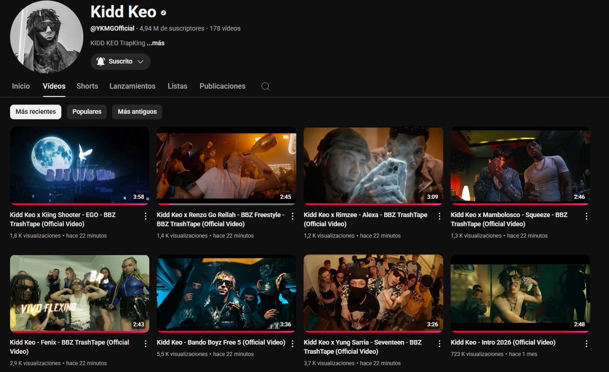Click title Kidd Keo - Intro 2026
609x372 pixels.
pyautogui.click(x=503, y=343)
